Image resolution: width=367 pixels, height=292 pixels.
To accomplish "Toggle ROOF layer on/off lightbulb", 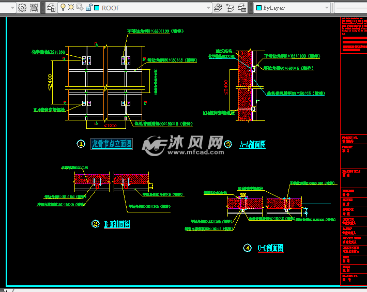I will [63, 8].
